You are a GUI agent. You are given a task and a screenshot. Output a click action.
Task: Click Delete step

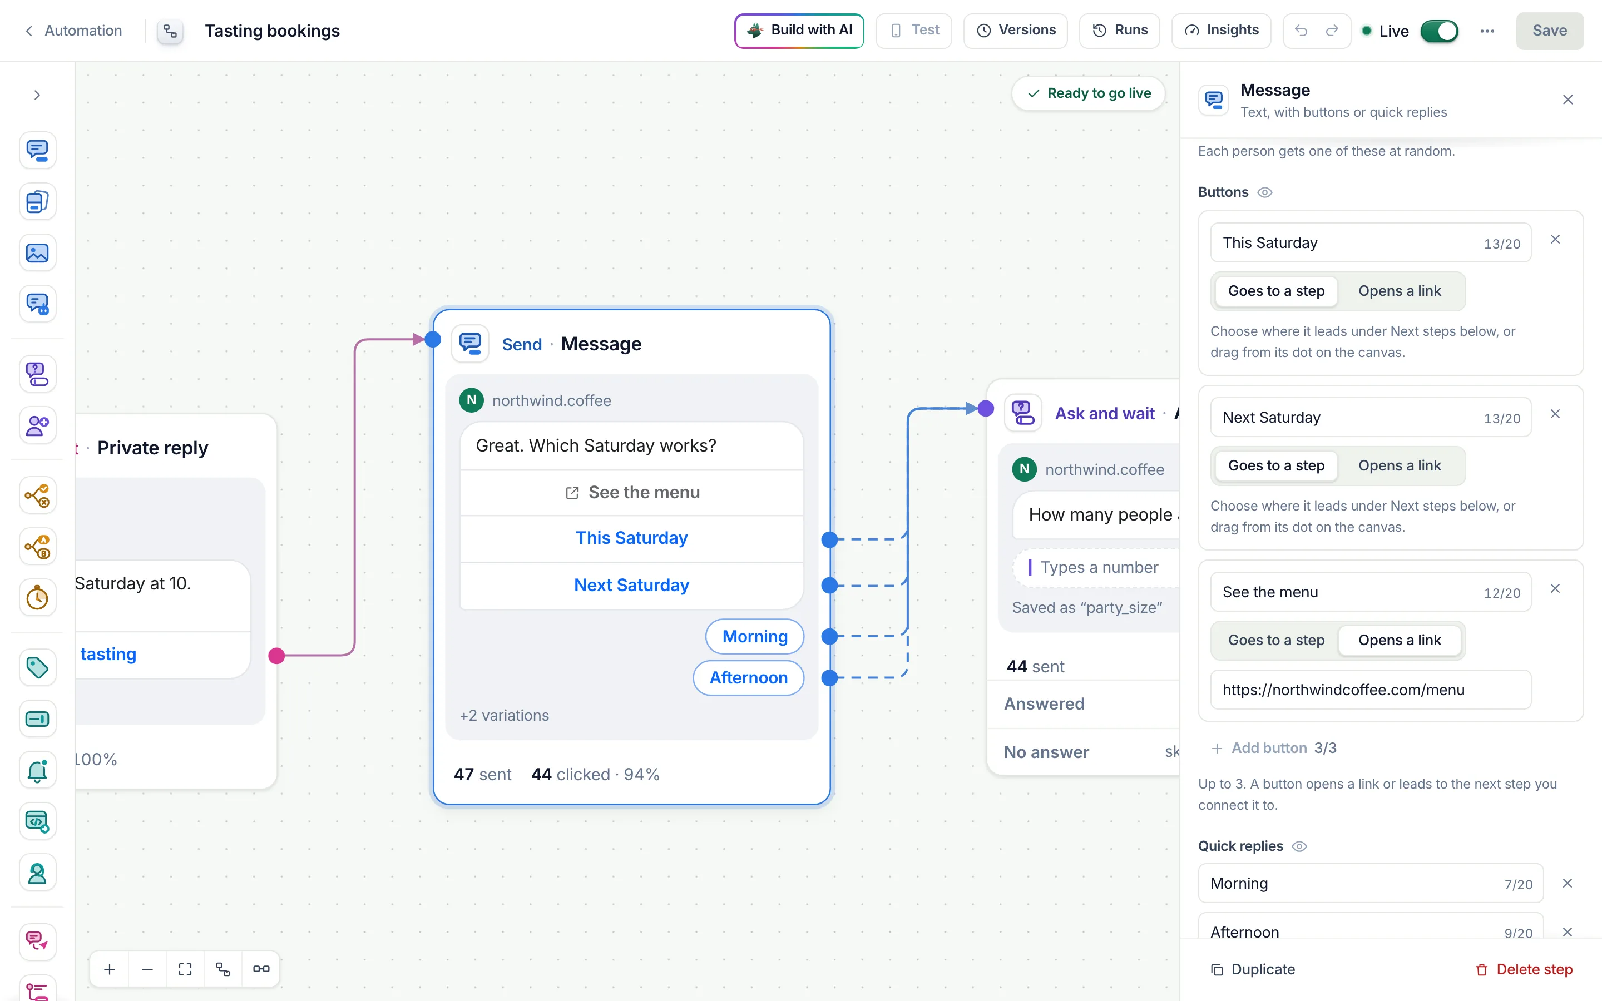(1524, 970)
